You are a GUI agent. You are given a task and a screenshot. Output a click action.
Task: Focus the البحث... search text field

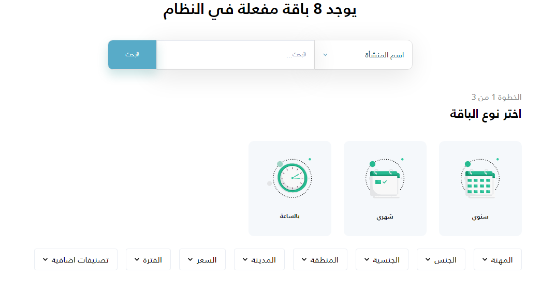point(235,55)
